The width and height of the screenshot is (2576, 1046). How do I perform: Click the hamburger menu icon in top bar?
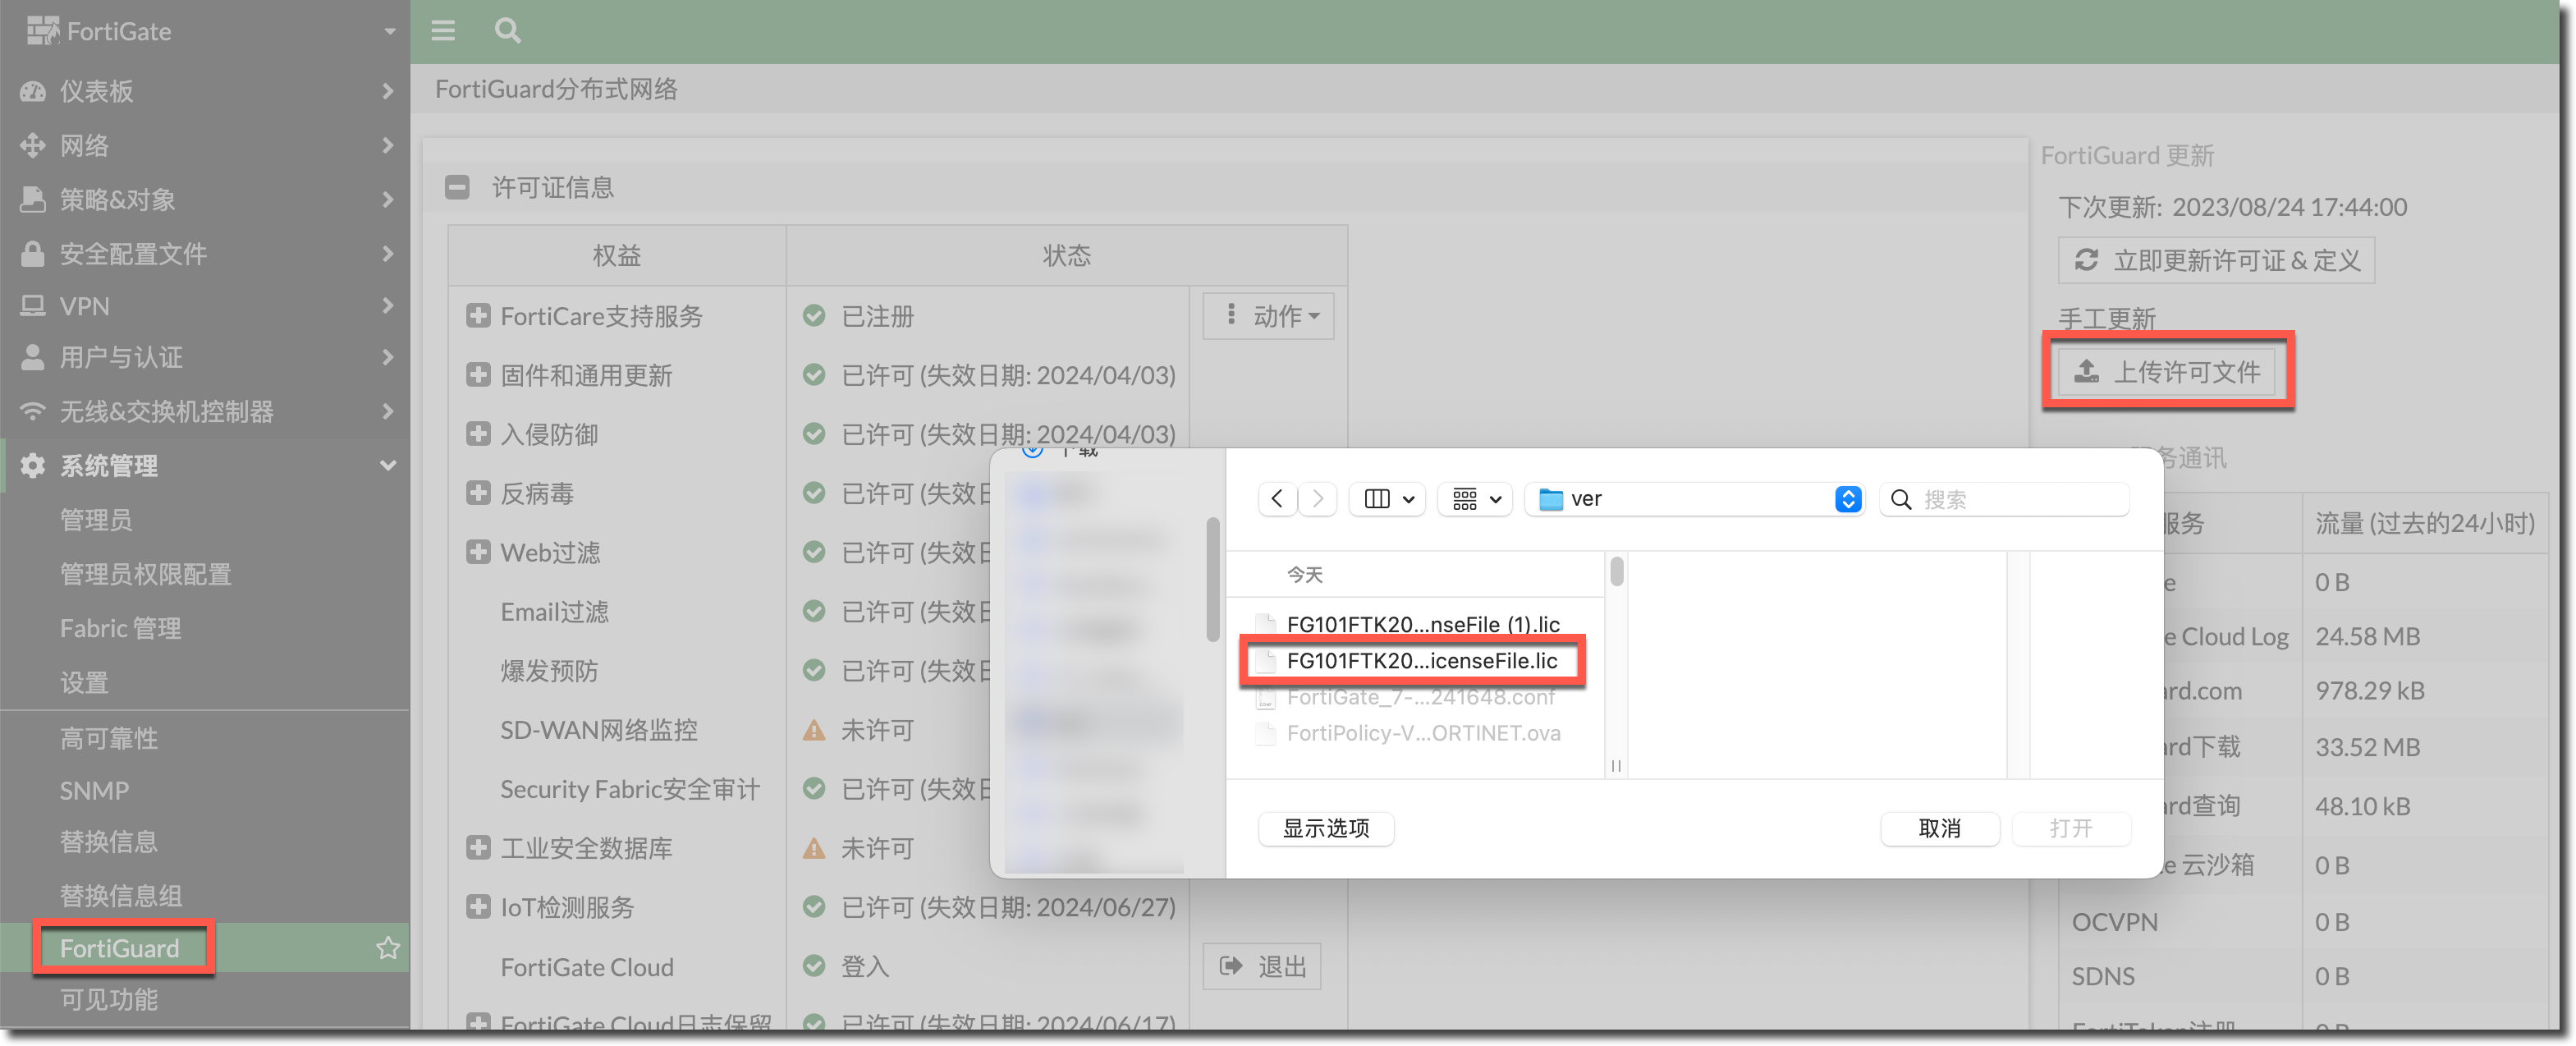[x=443, y=31]
